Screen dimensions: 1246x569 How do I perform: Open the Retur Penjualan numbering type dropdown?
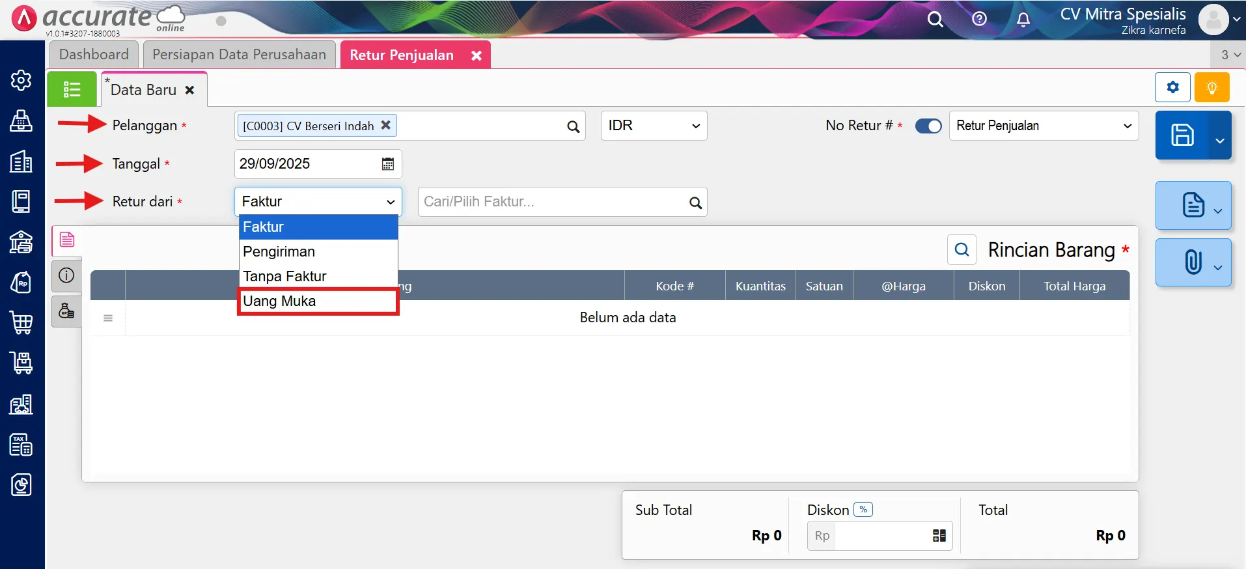tap(1044, 126)
